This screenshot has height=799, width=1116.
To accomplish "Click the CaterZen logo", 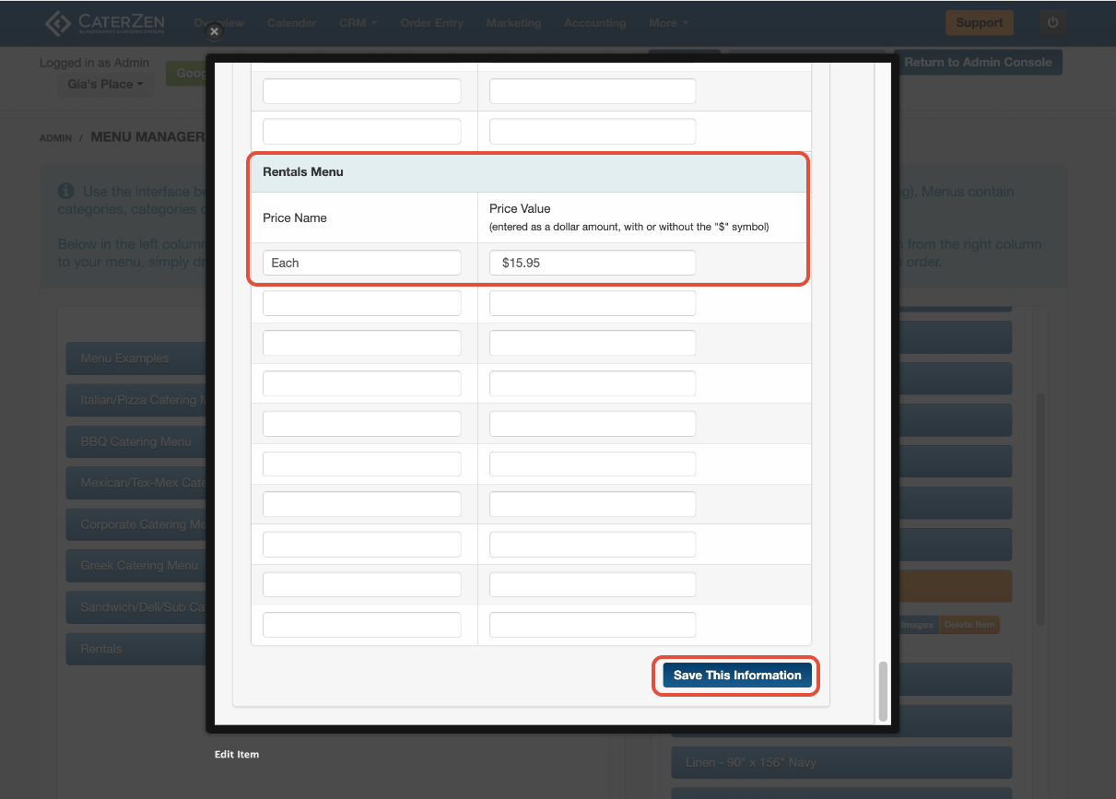I will [x=107, y=23].
